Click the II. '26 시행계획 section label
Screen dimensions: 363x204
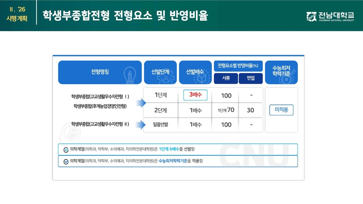(x=17, y=14)
